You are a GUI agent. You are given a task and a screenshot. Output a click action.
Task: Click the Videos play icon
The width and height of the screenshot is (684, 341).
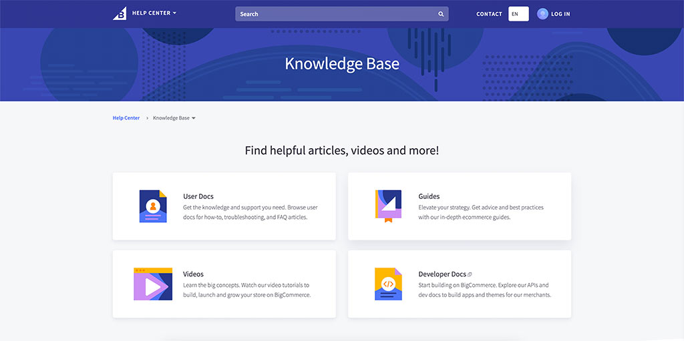coord(153,284)
